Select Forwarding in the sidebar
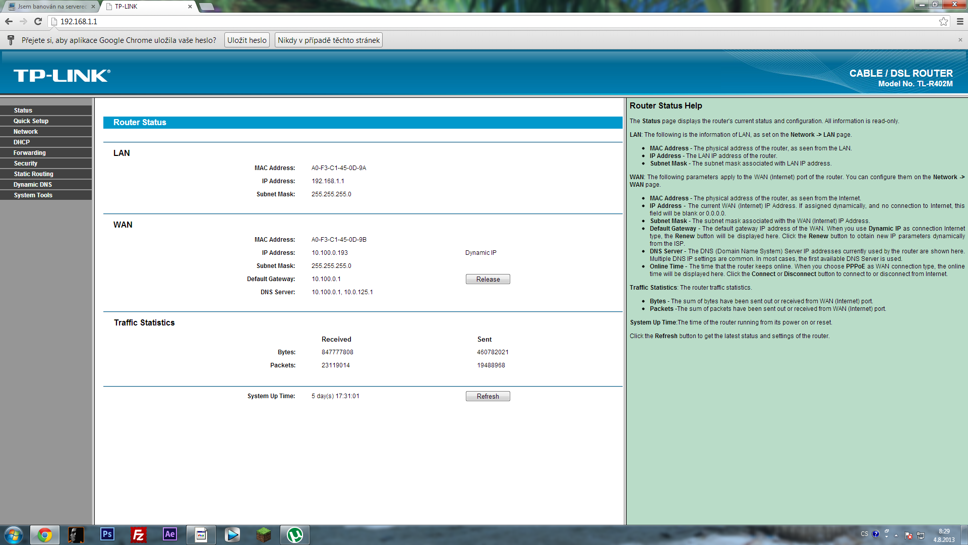 click(30, 153)
